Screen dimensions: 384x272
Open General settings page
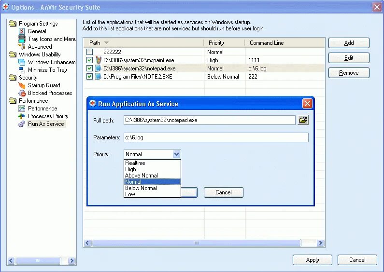point(37,31)
